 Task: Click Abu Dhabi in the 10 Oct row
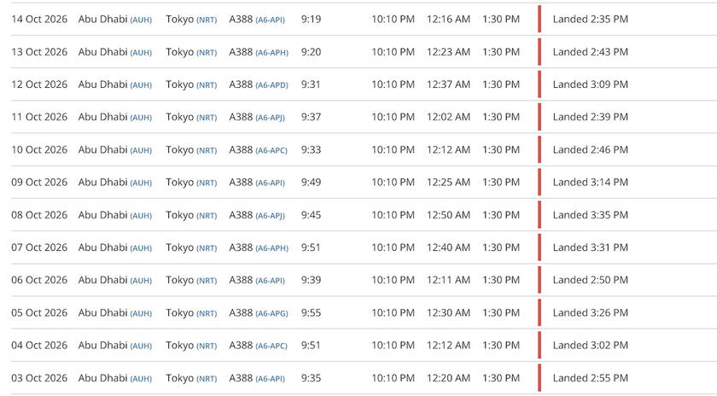pyautogui.click(x=102, y=149)
